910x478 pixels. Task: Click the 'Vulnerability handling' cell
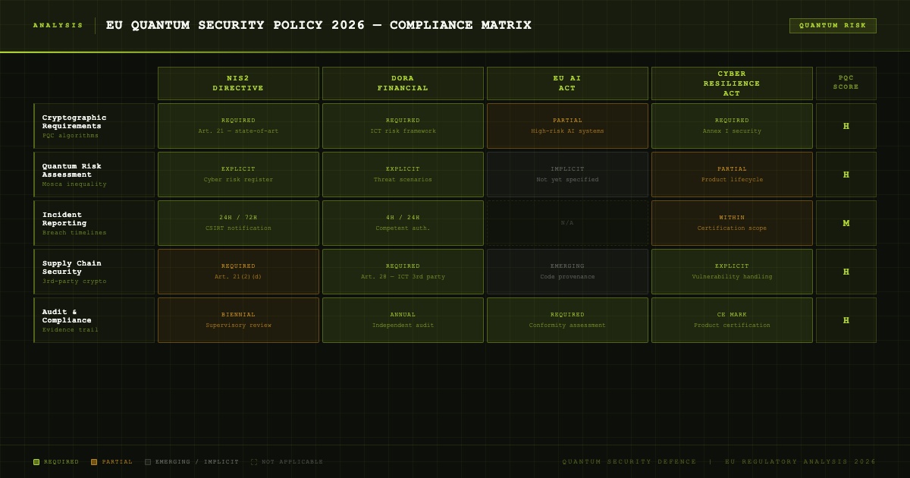click(732, 272)
